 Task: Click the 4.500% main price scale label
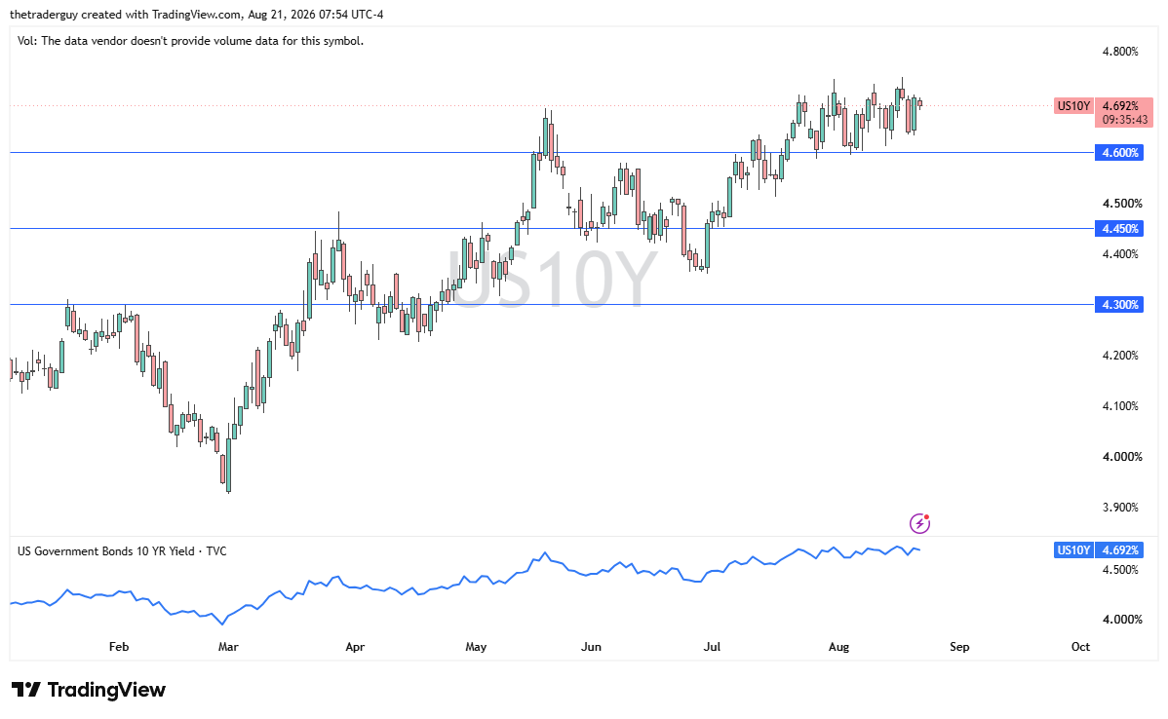(x=1122, y=204)
